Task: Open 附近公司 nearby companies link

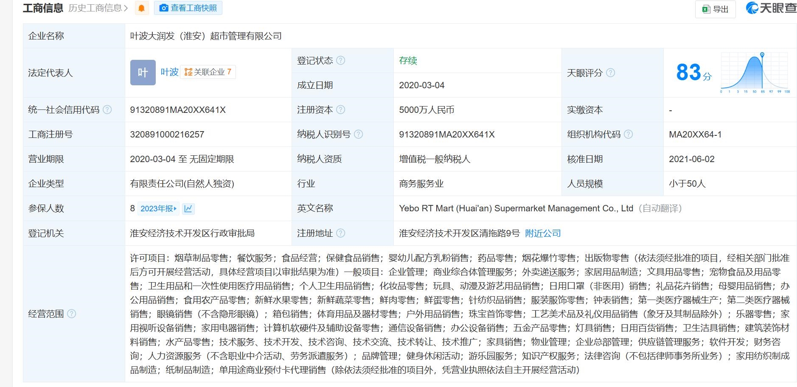Action: (543, 233)
